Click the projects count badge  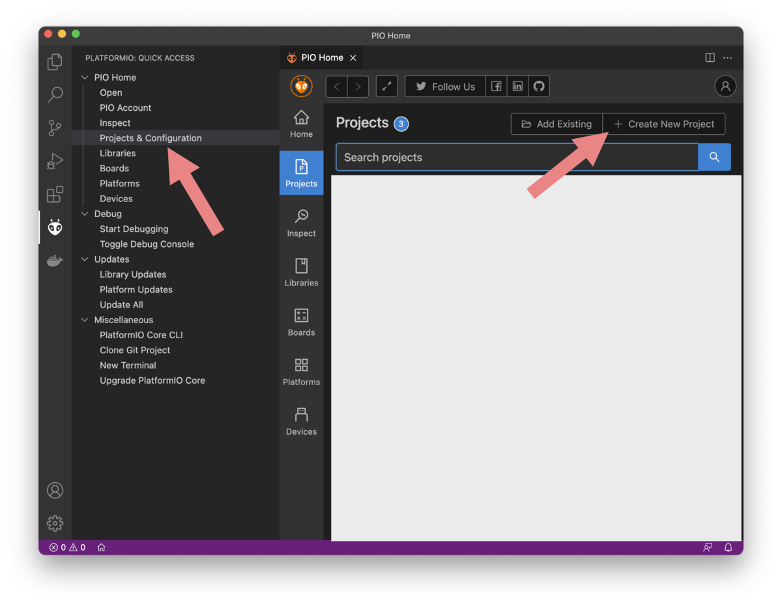401,124
